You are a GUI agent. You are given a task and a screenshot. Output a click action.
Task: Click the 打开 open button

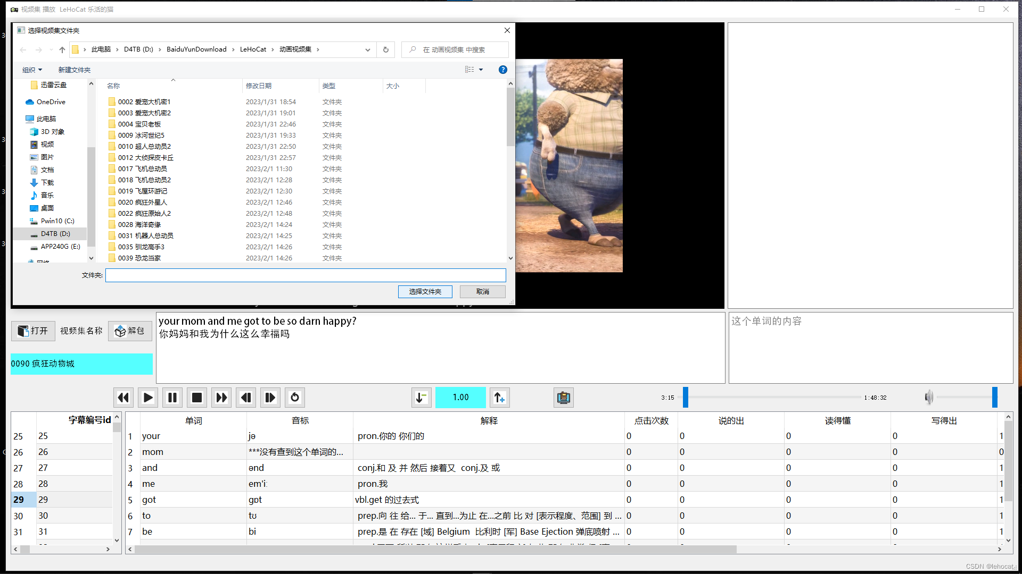tap(33, 331)
